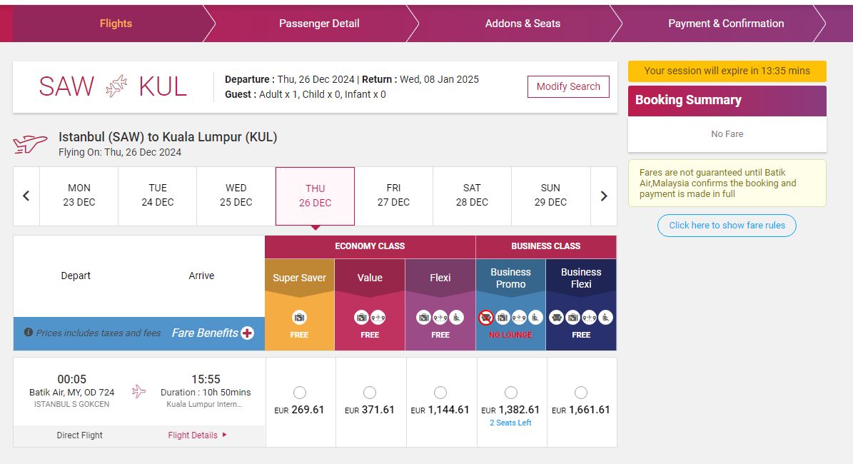Click the plane icon between SAW and KUL
This screenshot has width=853, height=464.
pyautogui.click(x=116, y=86)
